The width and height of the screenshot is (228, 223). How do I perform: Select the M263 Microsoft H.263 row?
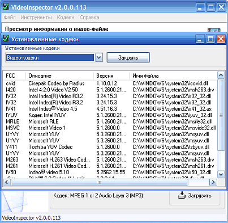110,159
